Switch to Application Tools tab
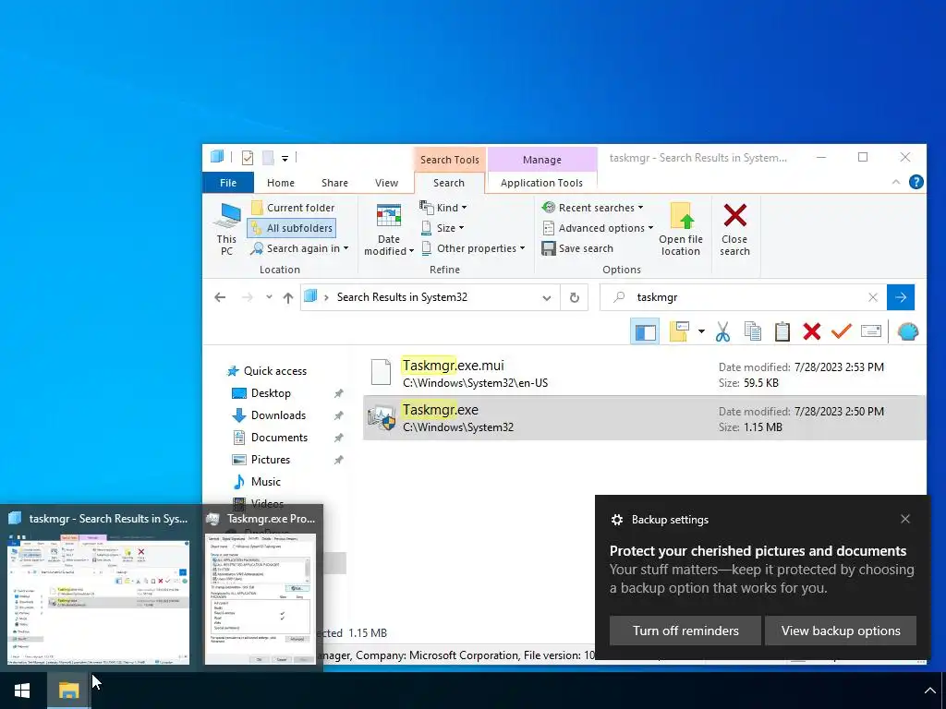This screenshot has width=946, height=709. (x=541, y=183)
